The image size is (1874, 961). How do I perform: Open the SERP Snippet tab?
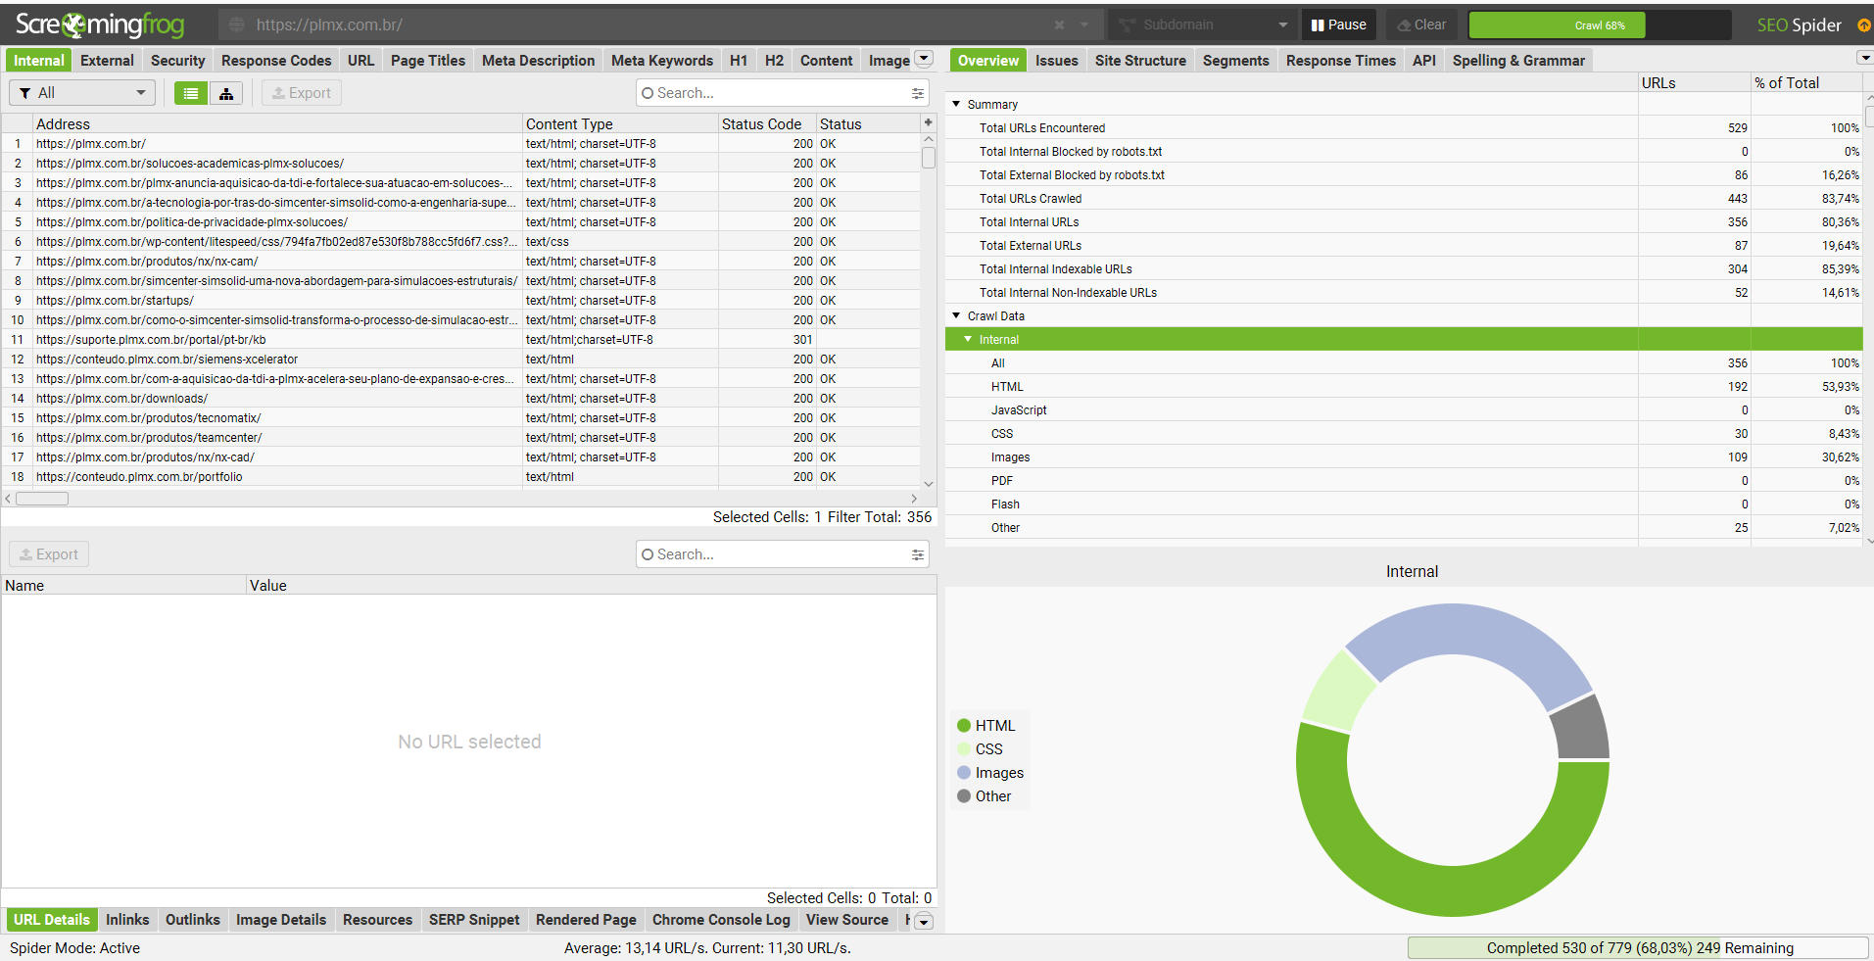[474, 920]
